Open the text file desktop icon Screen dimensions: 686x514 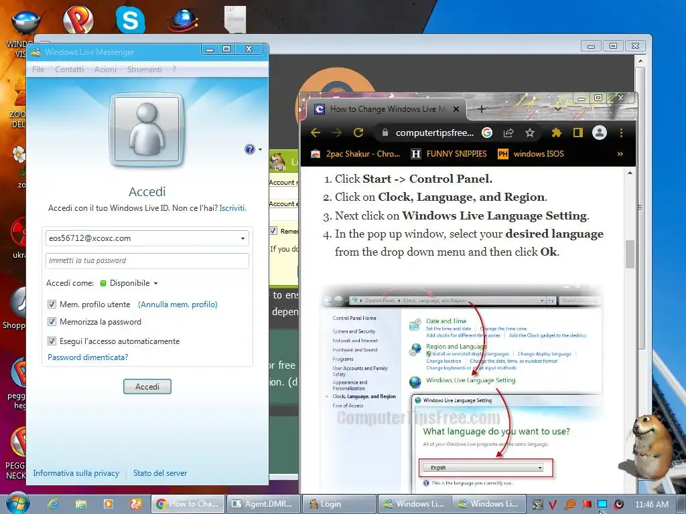point(234,19)
